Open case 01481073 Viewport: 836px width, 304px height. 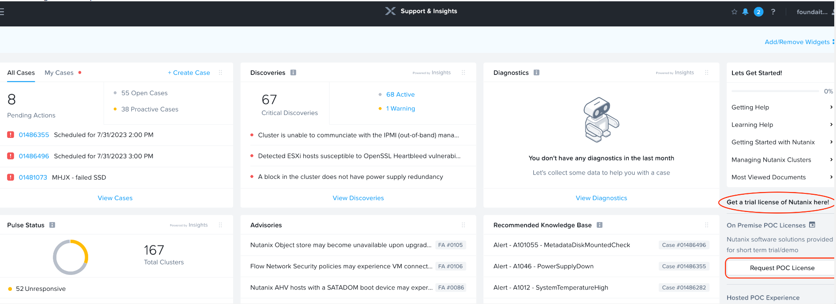tap(33, 178)
